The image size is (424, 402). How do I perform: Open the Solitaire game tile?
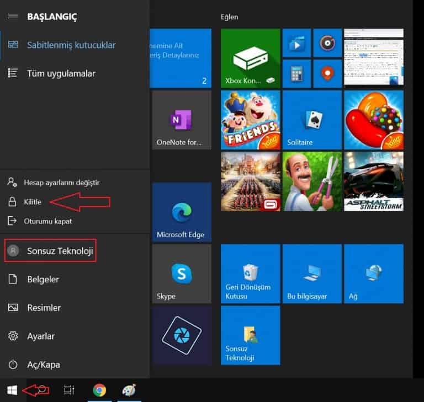click(312, 120)
